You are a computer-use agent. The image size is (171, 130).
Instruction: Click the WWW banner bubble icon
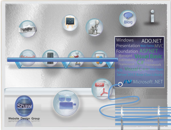coord(27,29)
